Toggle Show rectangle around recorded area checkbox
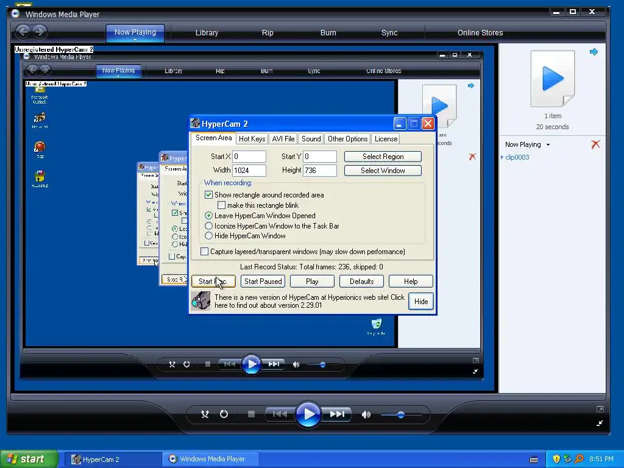This screenshot has height=468, width=624. (x=208, y=195)
